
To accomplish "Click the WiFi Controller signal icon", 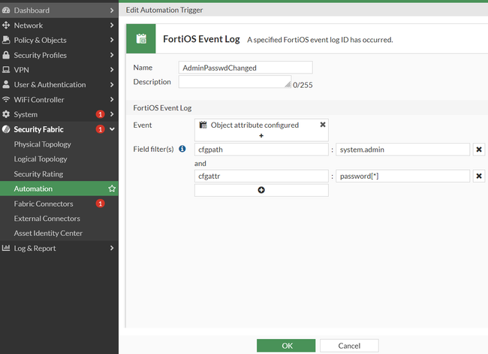I will 6,99.
